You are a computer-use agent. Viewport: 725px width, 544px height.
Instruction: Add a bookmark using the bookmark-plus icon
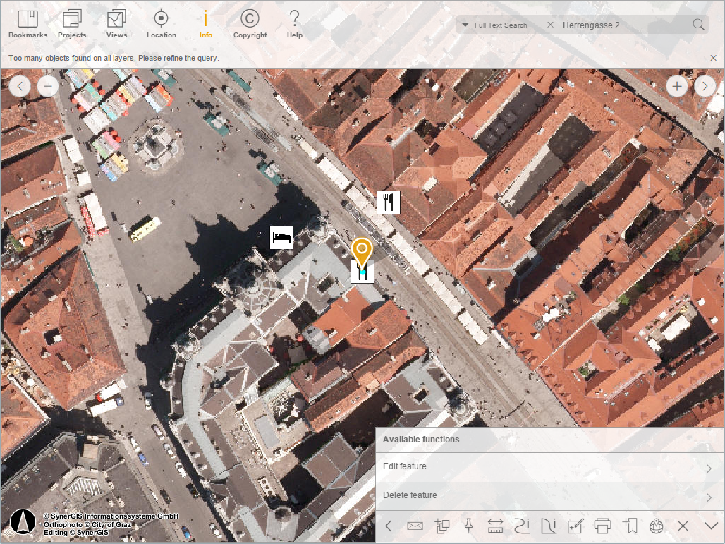630,526
